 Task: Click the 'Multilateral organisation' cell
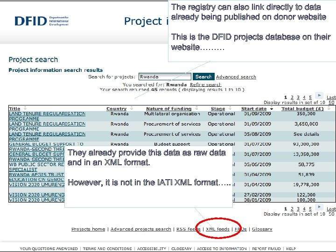tap(172, 114)
